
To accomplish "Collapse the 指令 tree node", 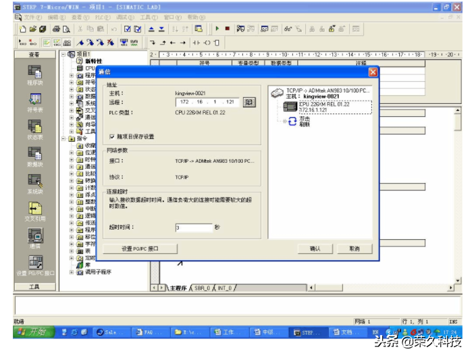I will coord(63,138).
